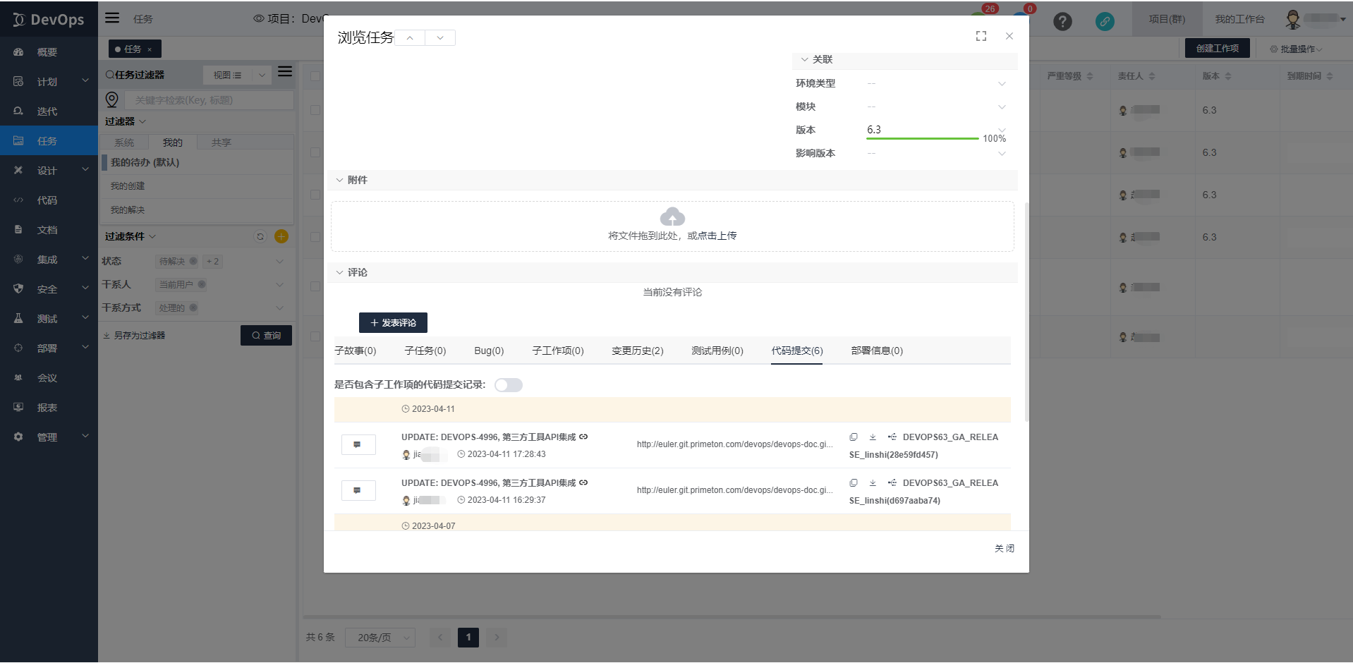Click copy icon for commit 28e59fd457
The width and height of the screenshot is (1353, 663).
854,437
